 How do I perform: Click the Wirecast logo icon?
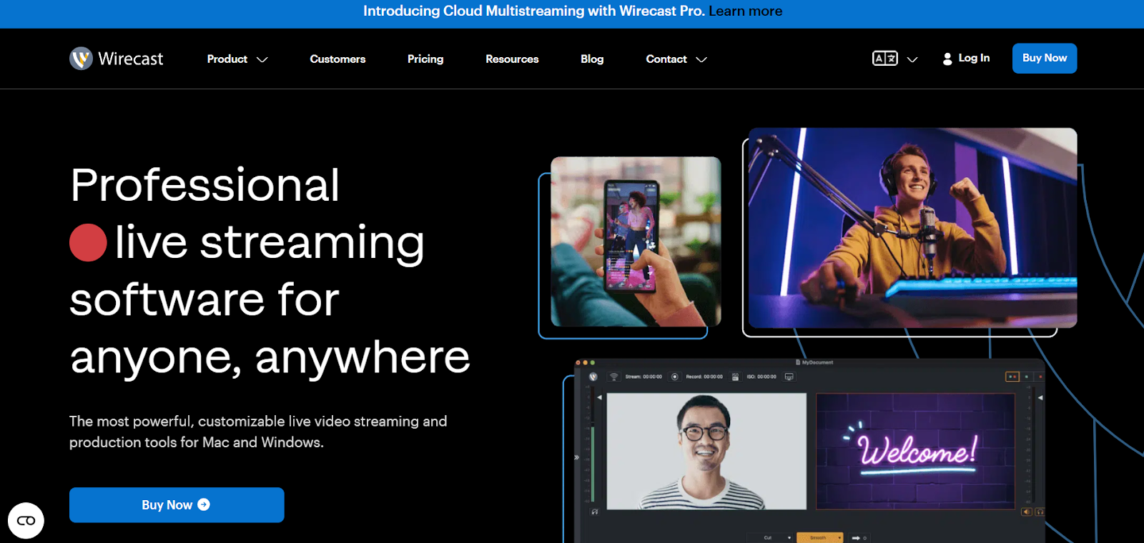pos(81,59)
